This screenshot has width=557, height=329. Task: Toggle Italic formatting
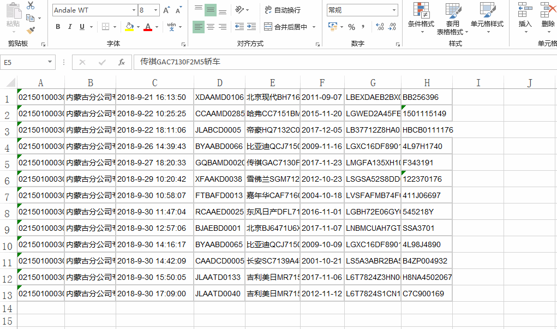click(70, 27)
